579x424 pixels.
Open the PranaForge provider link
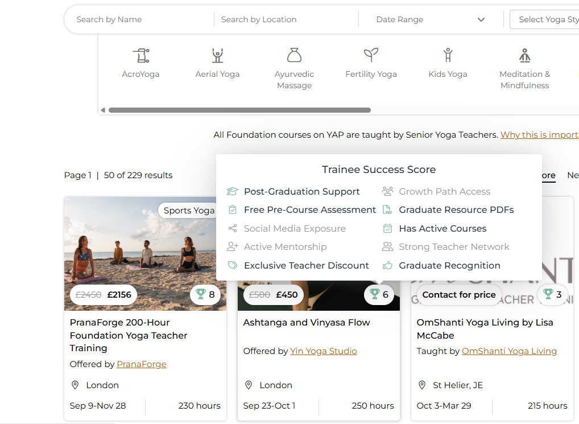142,364
